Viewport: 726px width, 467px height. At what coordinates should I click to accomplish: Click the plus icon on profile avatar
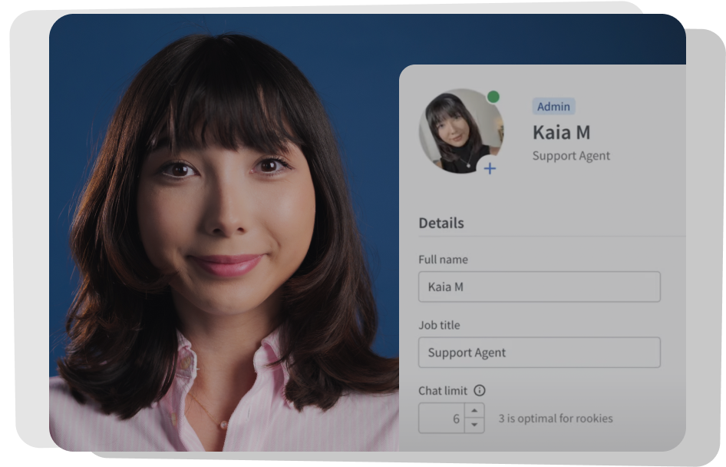(490, 168)
